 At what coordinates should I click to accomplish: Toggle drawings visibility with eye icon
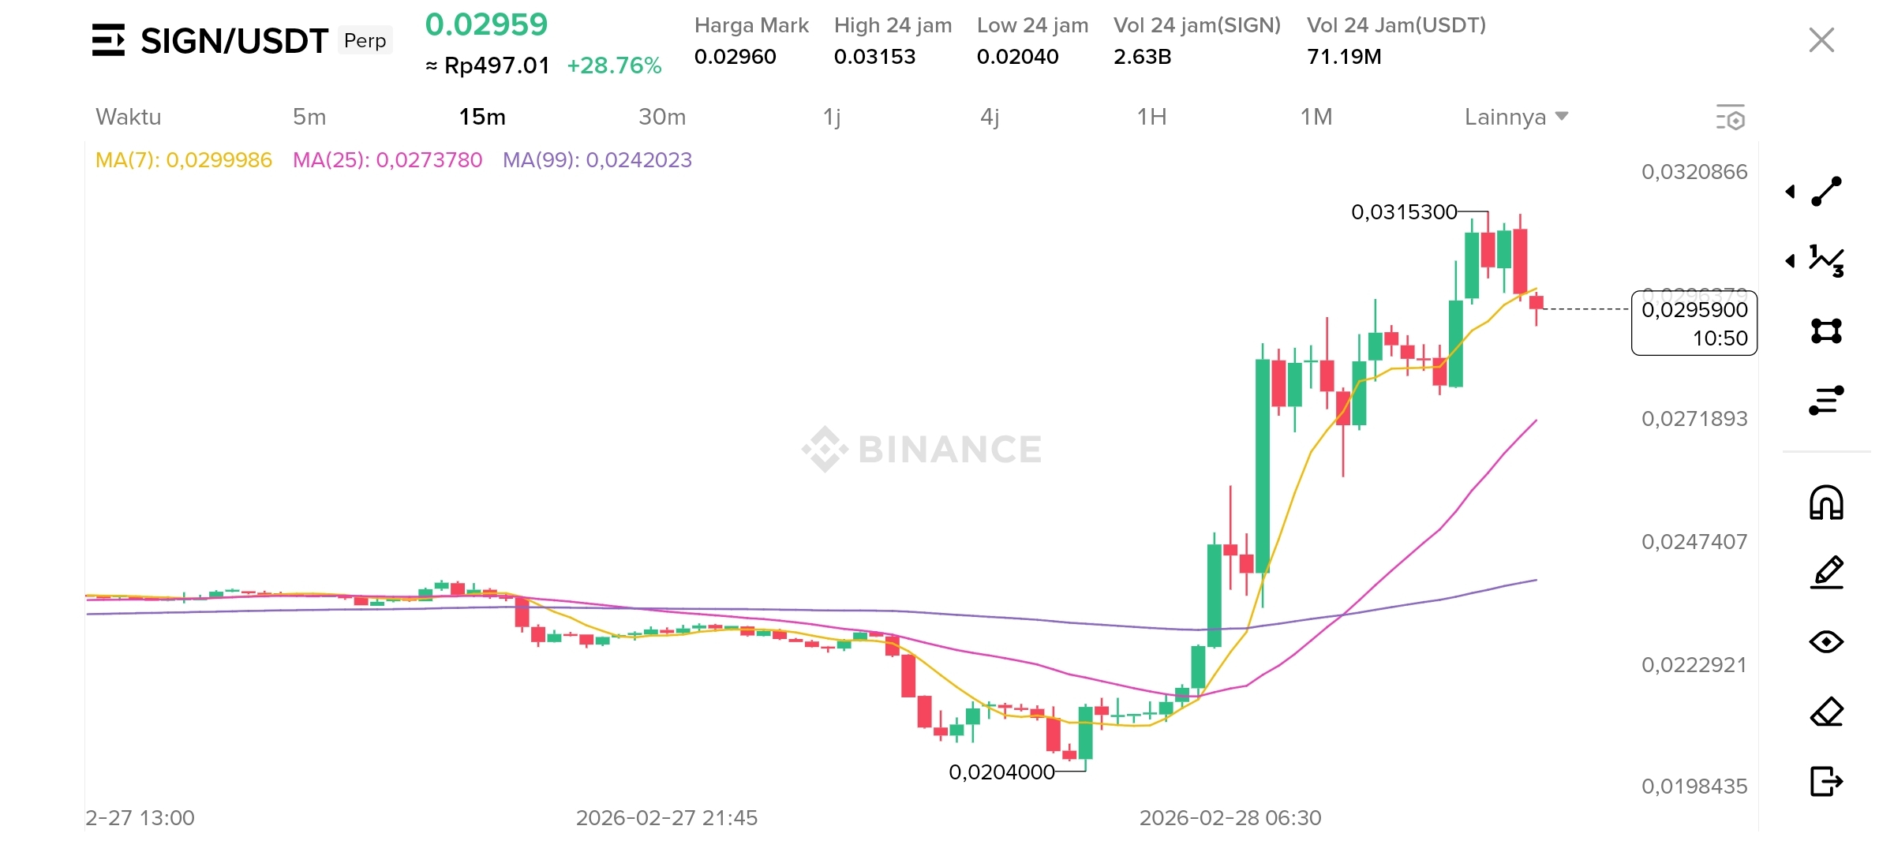pos(1826,642)
